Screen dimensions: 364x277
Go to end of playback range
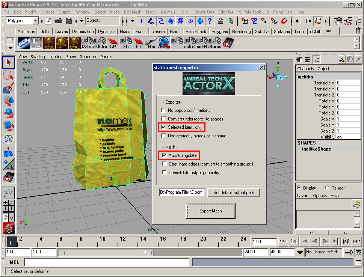click(x=356, y=241)
